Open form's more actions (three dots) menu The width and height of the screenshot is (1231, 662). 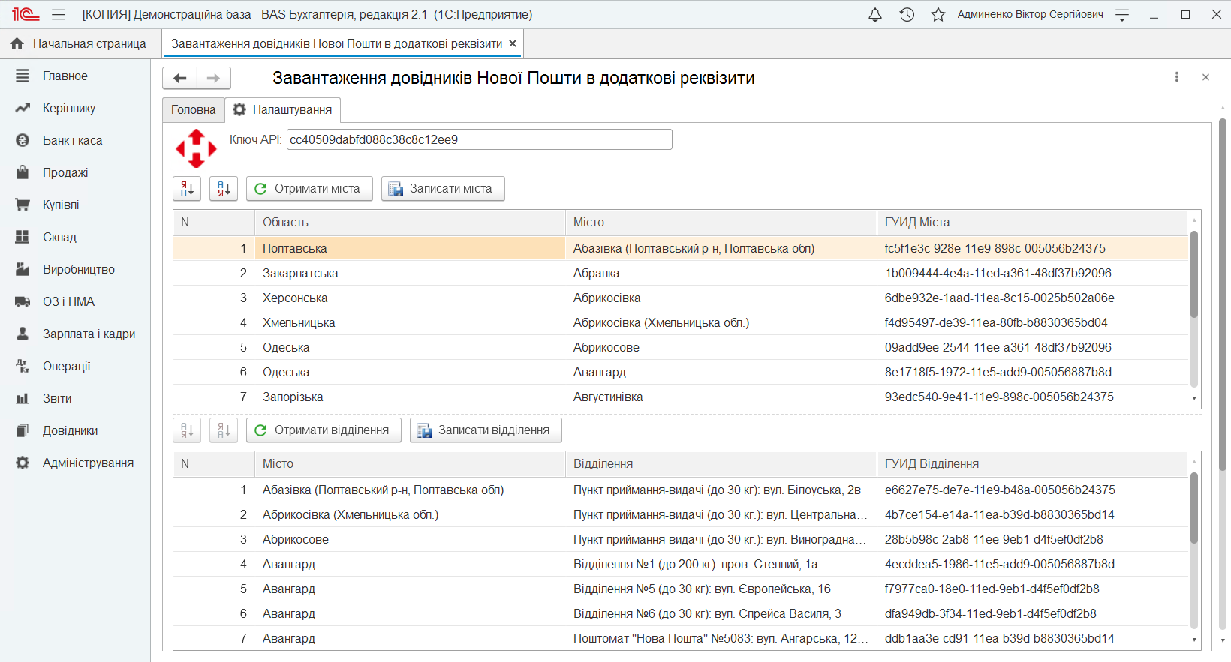point(1176,77)
